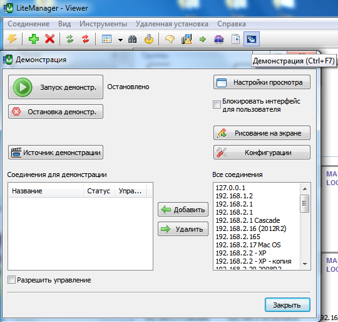
Task: Enable Блокировать интерфейс для пользователя checkbox
Action: click(x=217, y=105)
